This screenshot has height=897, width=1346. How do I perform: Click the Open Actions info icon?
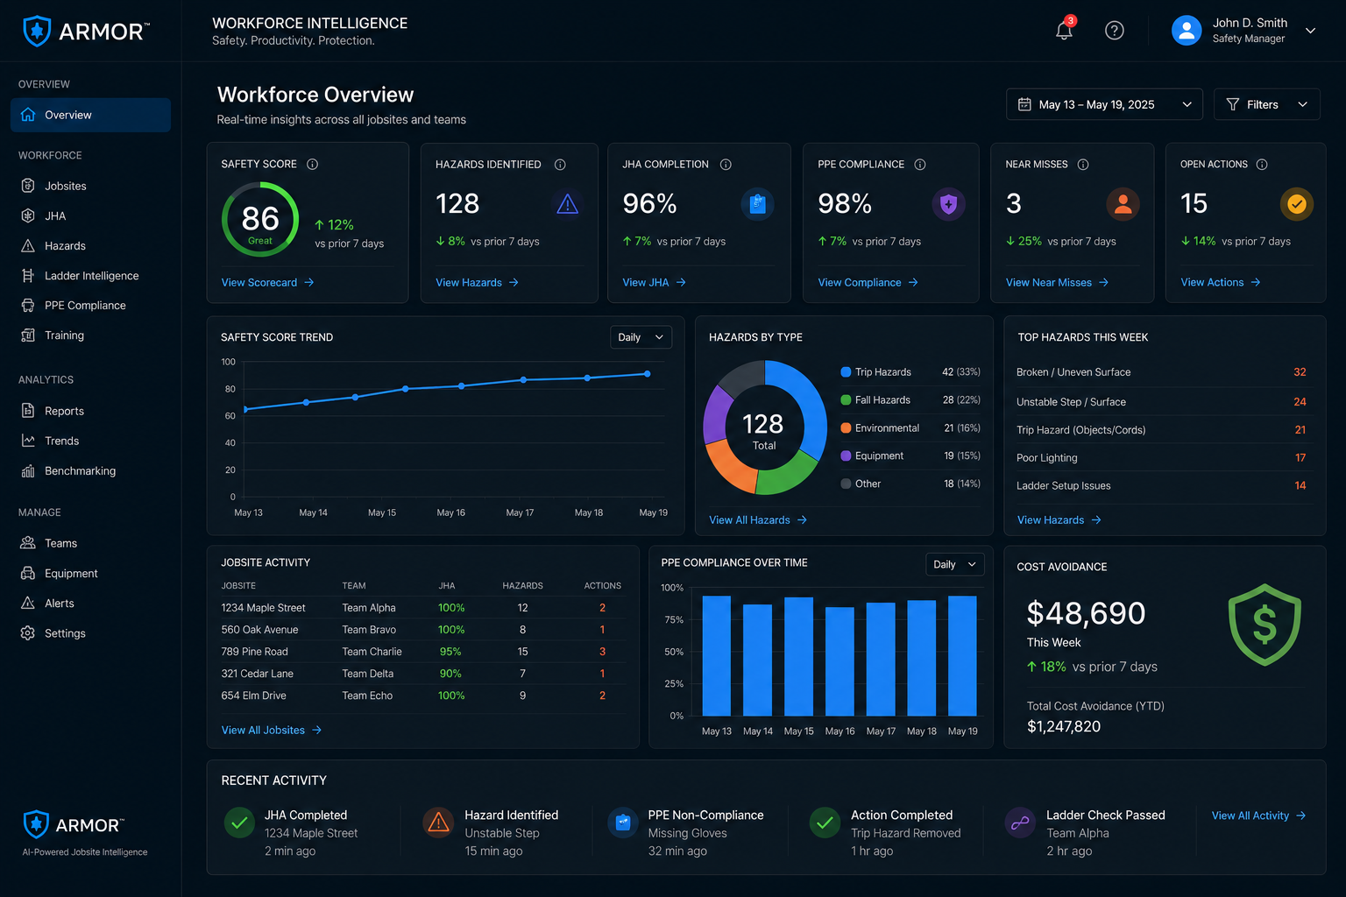[1262, 165]
